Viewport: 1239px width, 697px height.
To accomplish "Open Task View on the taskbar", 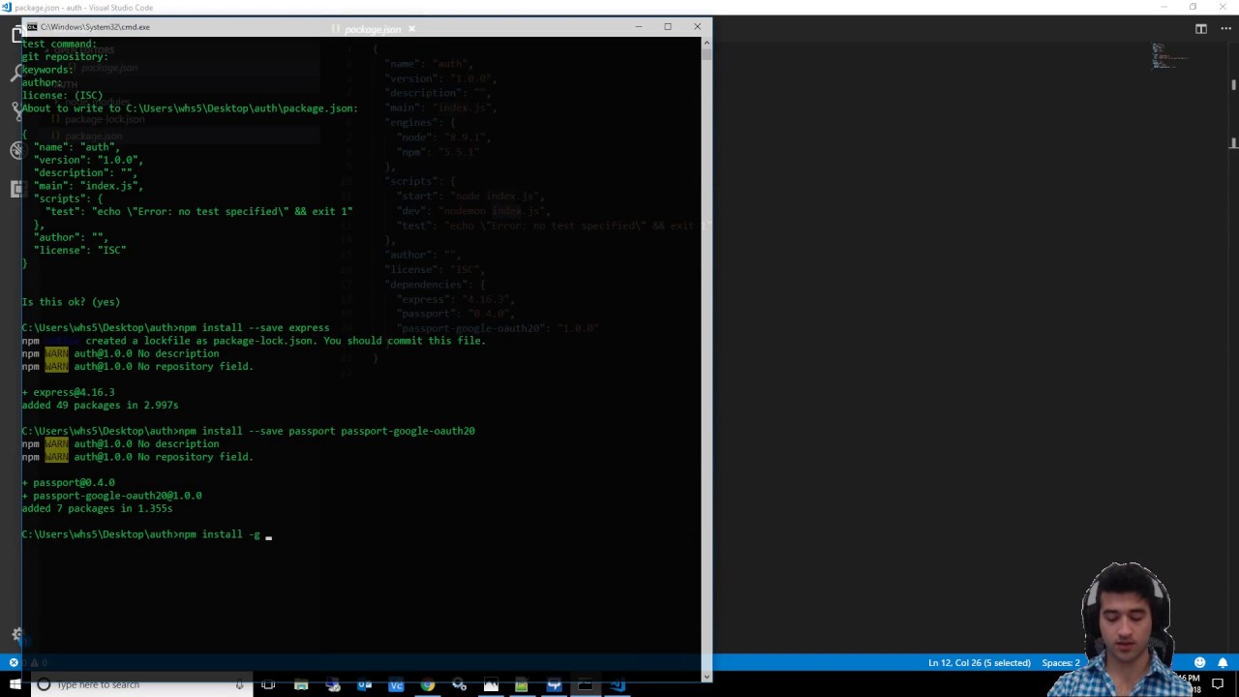I will coord(268,685).
